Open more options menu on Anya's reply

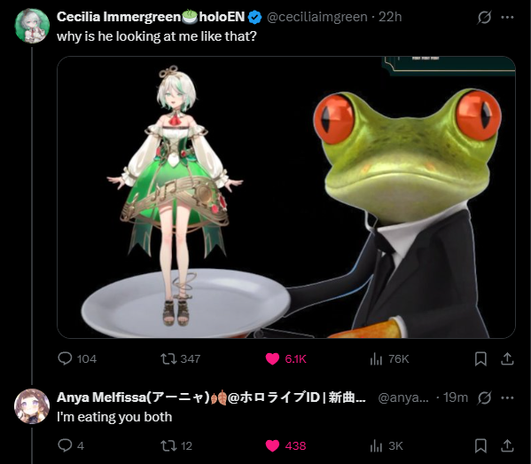point(507,397)
